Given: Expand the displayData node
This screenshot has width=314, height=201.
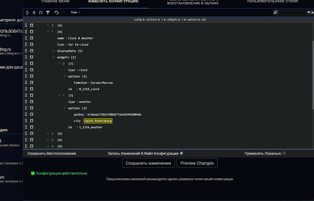Looking at the screenshot, I should click(x=54, y=51).
